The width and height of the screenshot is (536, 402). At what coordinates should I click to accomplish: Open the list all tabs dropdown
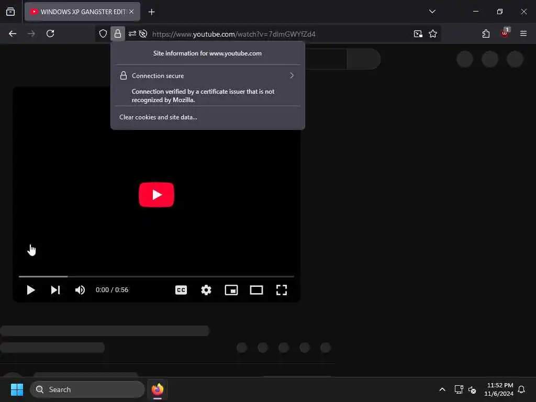432,12
